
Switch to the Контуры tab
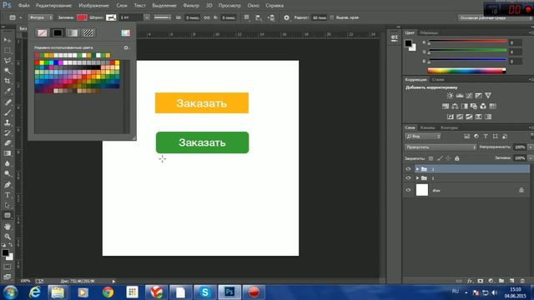449,127
